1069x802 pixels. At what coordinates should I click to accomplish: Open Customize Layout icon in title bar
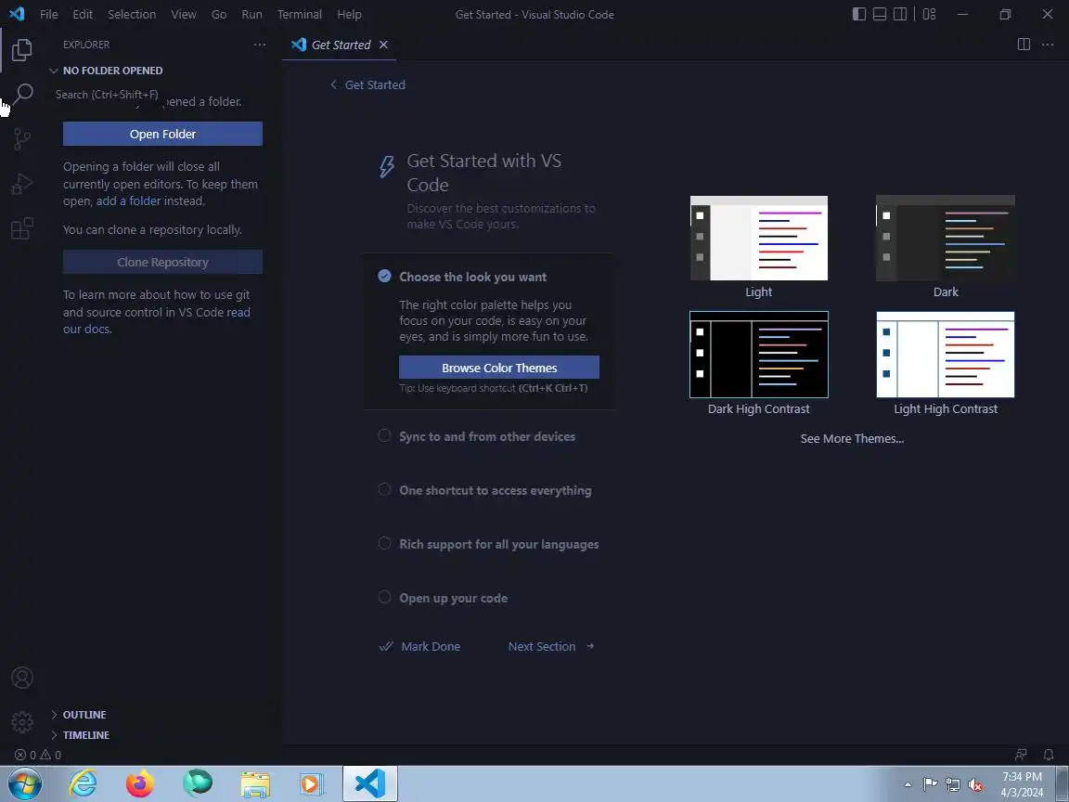[x=929, y=14]
